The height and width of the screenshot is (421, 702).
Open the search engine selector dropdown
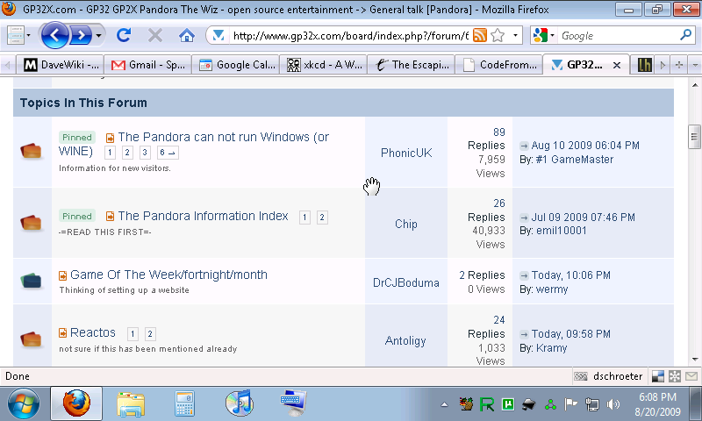(542, 36)
